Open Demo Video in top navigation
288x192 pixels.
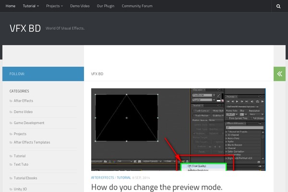[x=80, y=6]
